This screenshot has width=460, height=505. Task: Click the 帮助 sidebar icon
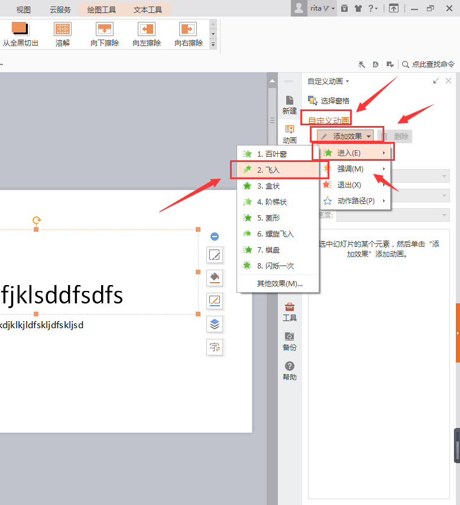(x=289, y=371)
